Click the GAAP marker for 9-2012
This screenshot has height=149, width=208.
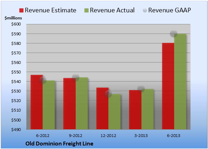(x=76, y=77)
